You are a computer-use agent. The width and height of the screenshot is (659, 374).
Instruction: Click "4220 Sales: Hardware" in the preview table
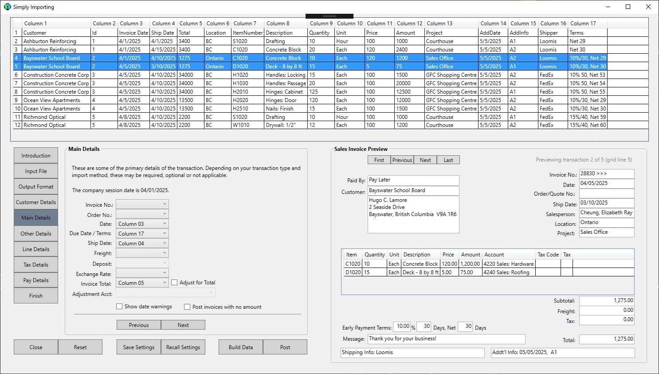[x=509, y=264]
